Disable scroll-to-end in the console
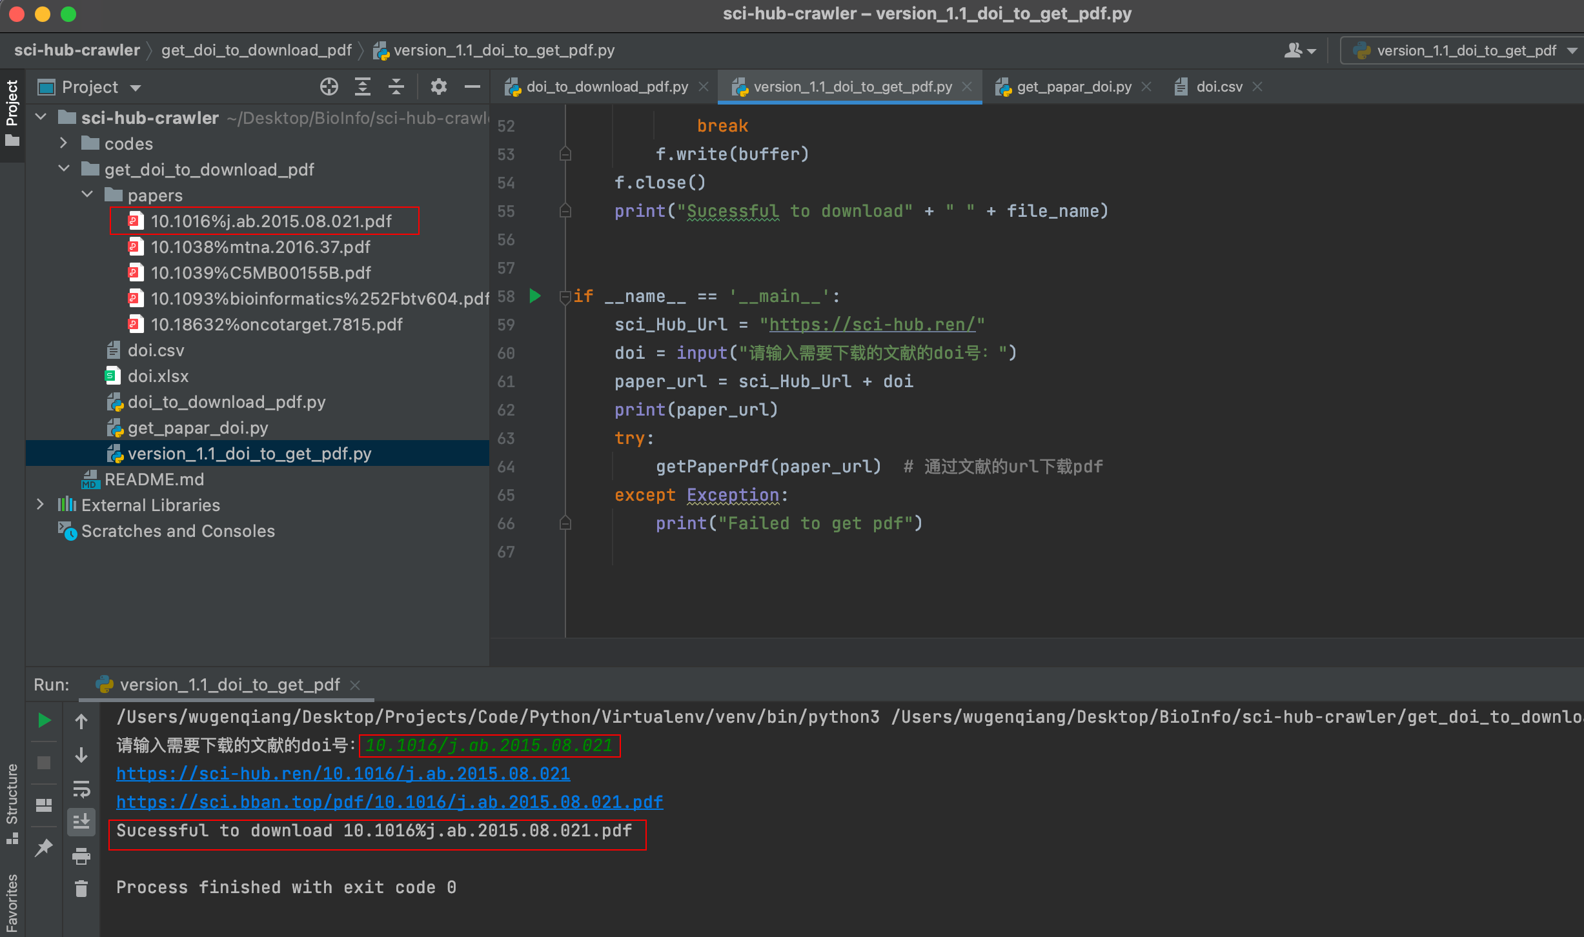Viewport: 1584px width, 937px height. [81, 820]
